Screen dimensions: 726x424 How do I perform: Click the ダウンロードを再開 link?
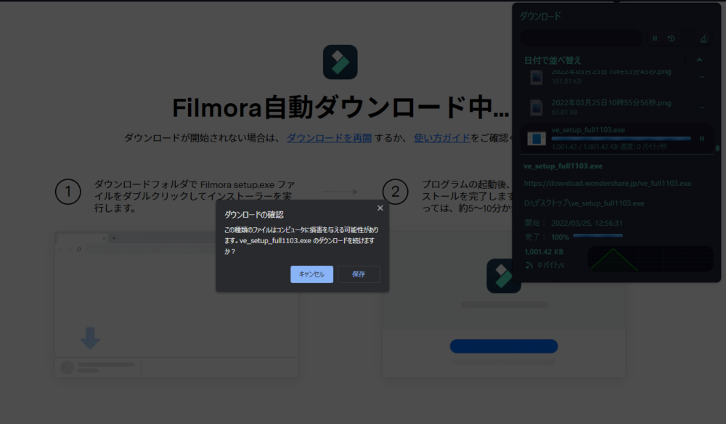click(x=328, y=137)
